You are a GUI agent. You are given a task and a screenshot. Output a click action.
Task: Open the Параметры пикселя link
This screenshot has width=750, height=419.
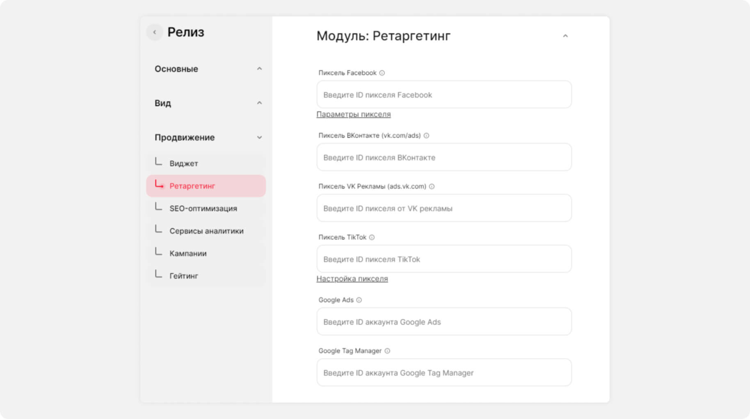click(x=353, y=115)
